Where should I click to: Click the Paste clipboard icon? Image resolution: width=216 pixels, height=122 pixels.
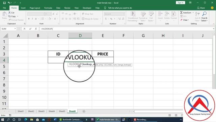[4, 14]
